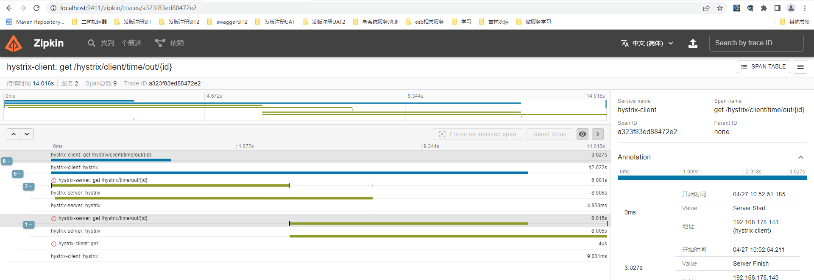The image size is (814, 280).
Task: Click the Zipkin logo icon
Action: (x=14, y=43)
